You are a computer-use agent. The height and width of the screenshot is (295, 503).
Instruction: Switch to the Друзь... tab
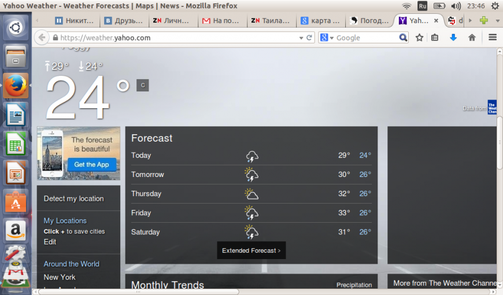(124, 21)
